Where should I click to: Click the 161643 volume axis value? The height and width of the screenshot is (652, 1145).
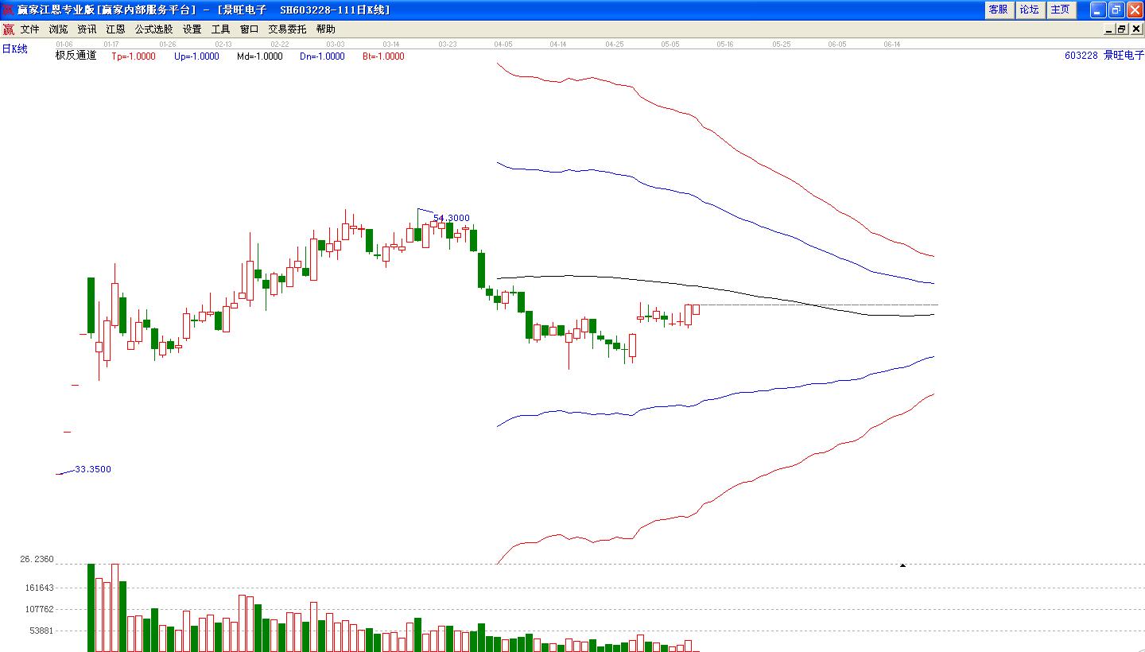39,588
